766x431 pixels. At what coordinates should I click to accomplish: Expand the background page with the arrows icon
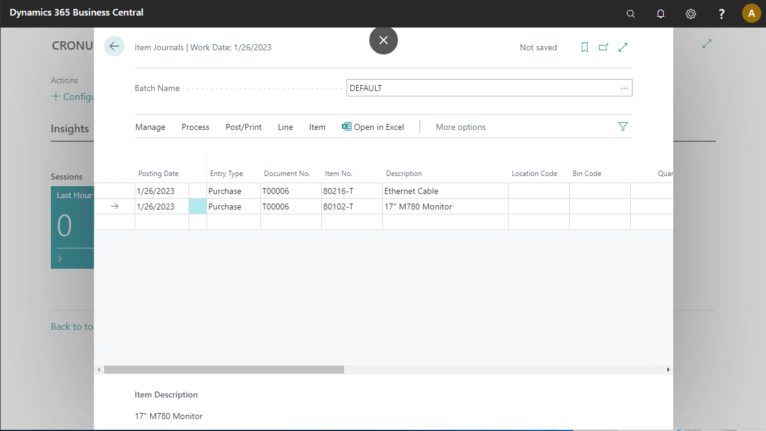click(x=707, y=44)
